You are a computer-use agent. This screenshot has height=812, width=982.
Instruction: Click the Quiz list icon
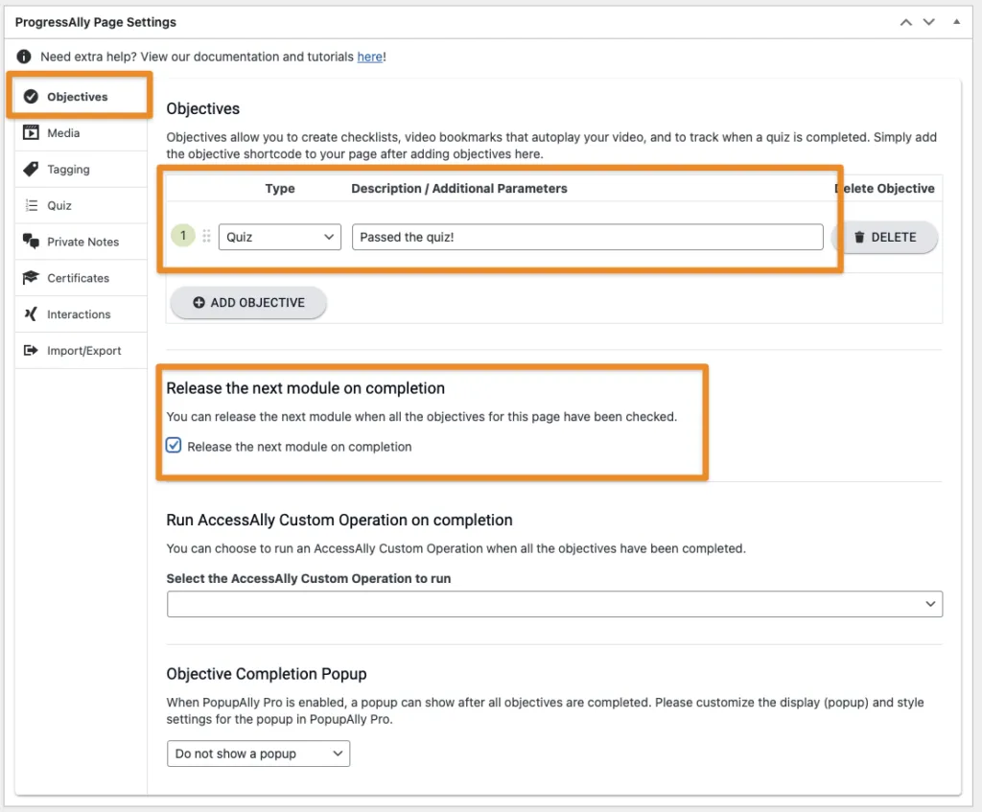coord(31,205)
